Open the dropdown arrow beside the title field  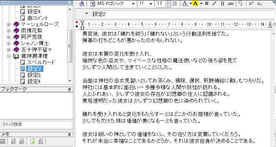86,13
